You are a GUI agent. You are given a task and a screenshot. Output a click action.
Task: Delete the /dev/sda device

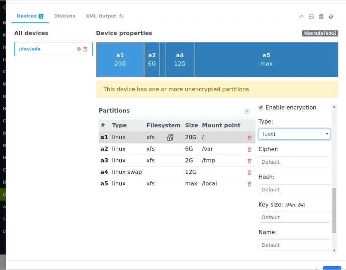85,49
